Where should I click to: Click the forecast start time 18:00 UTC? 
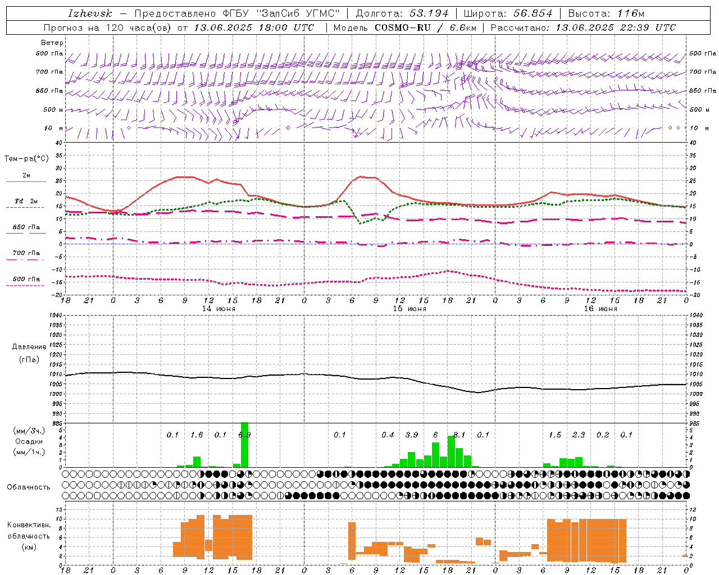click(287, 28)
